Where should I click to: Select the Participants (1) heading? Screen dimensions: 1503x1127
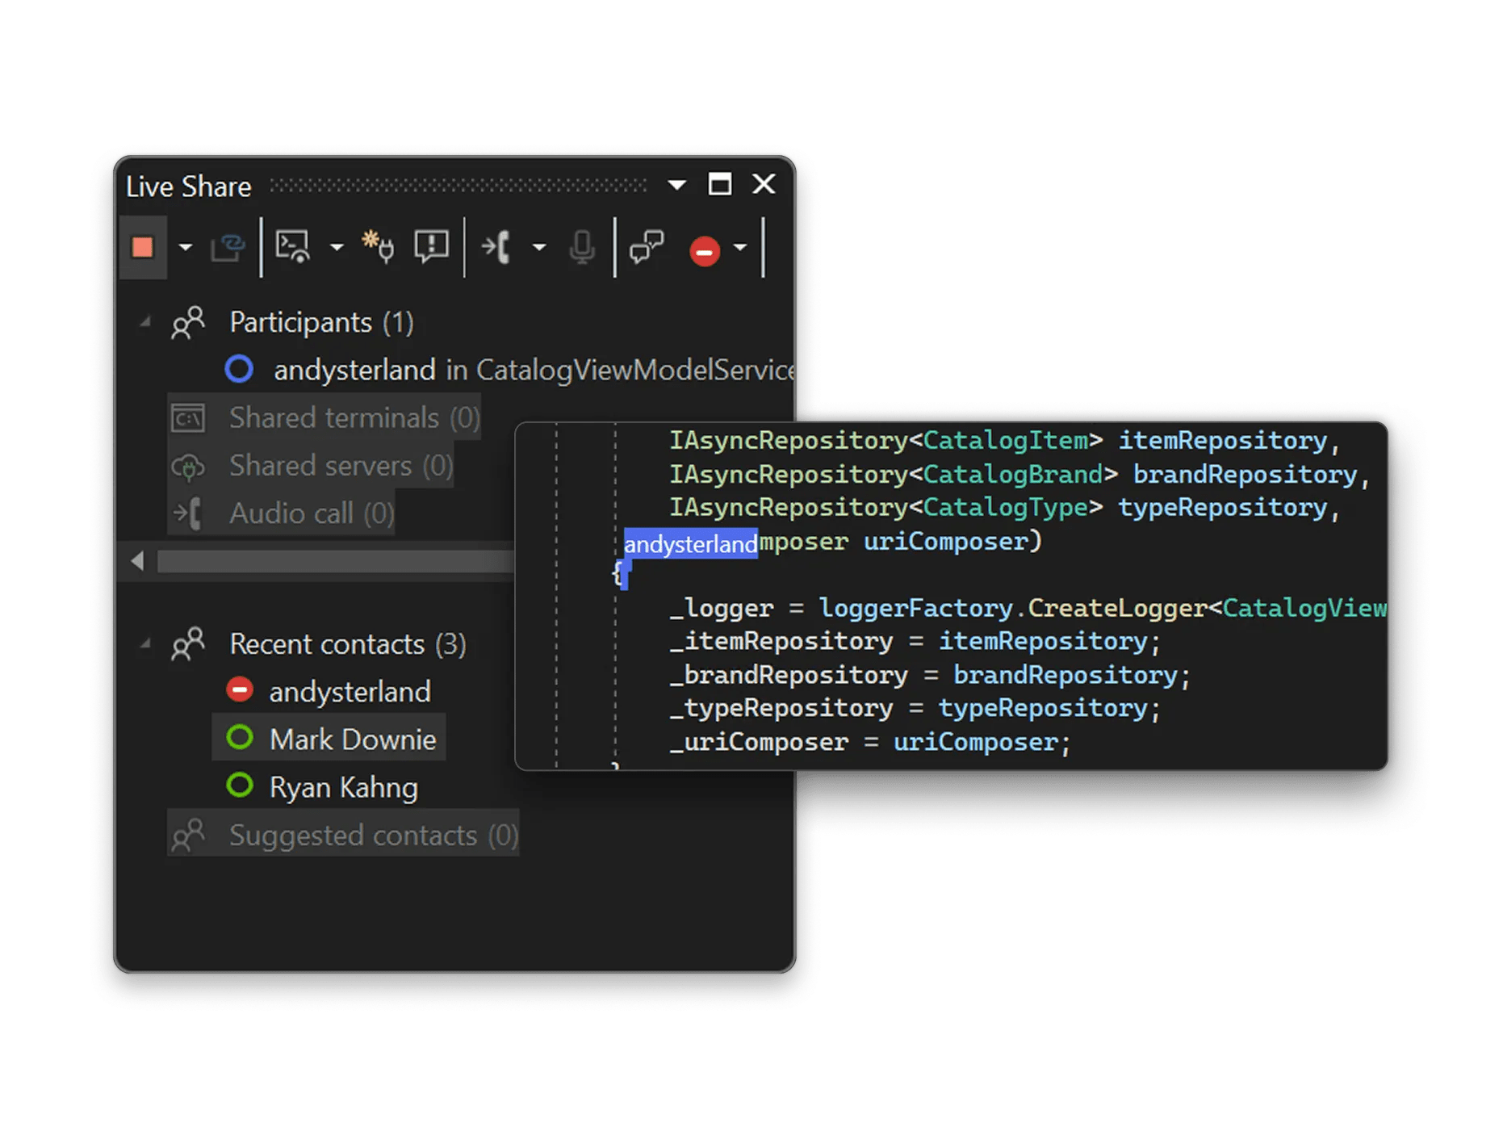click(x=321, y=323)
